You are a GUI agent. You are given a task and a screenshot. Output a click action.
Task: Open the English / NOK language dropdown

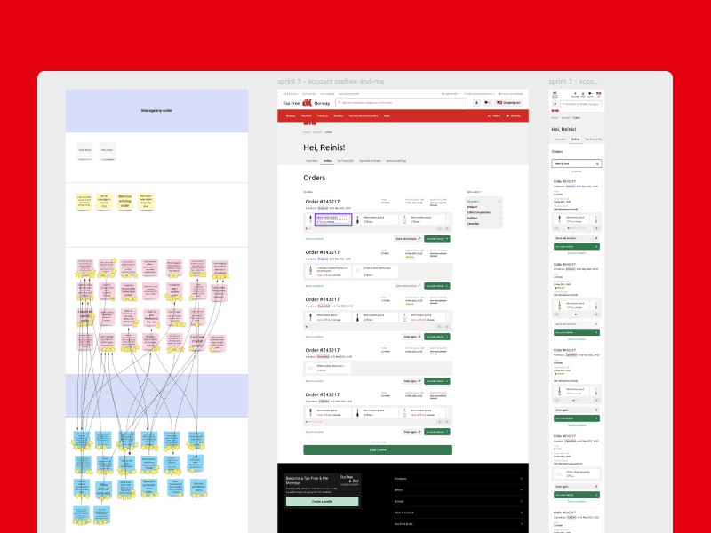click(x=450, y=93)
